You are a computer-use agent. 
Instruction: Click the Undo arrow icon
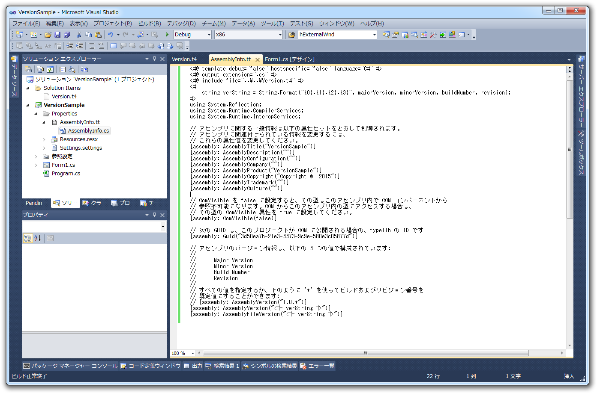coord(111,35)
